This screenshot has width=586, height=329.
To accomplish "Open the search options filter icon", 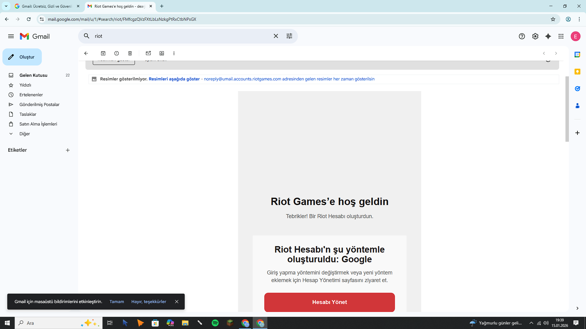I will pyautogui.click(x=289, y=36).
